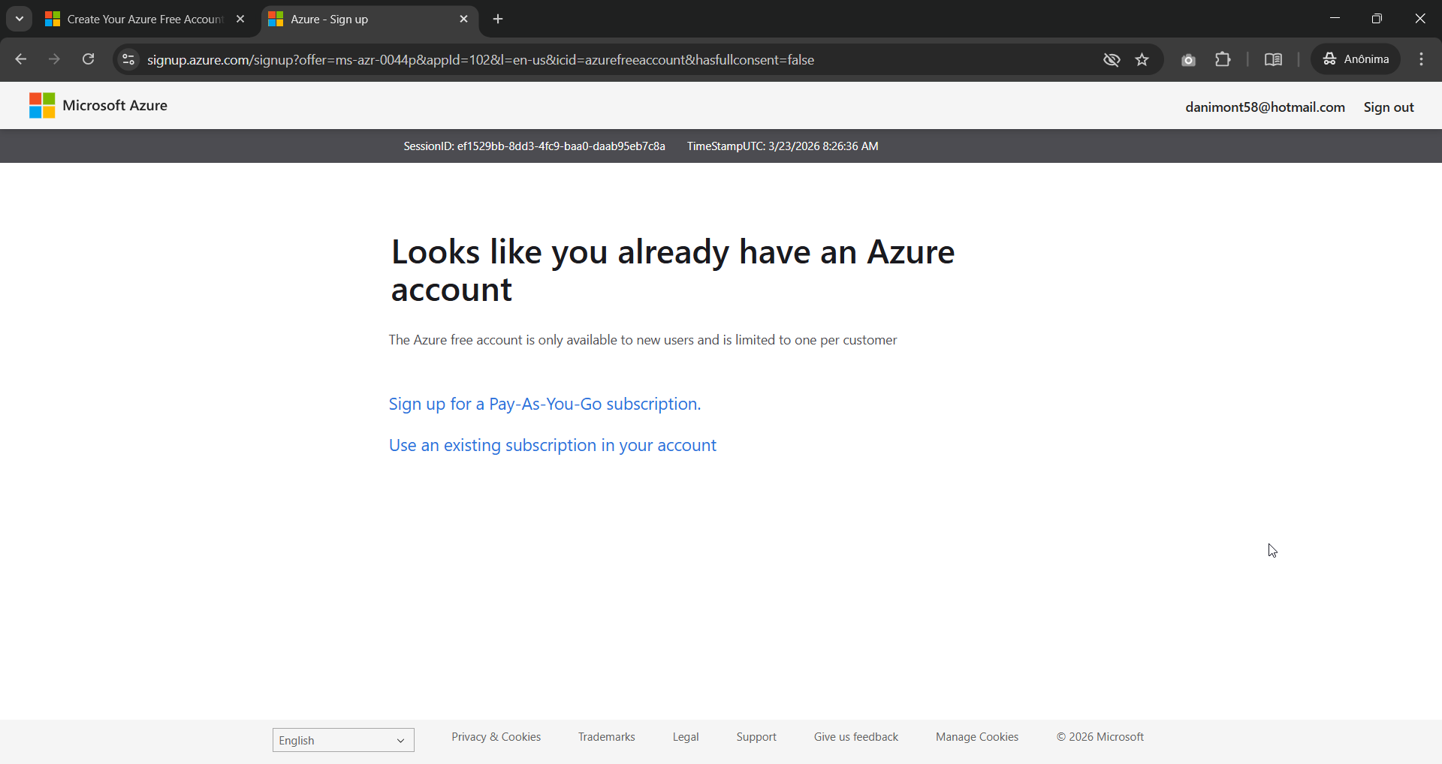Click the SessionID text in banner
Viewport: 1442px width, 764px height.
[x=534, y=146]
